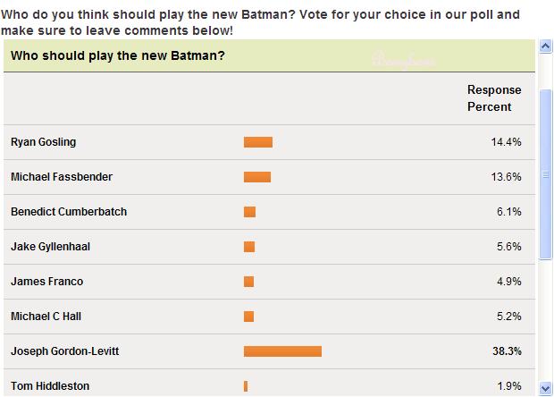Click the Michael Fassbender orange bar

tap(257, 177)
